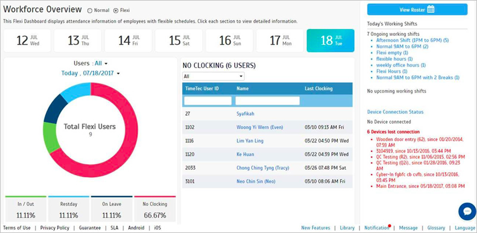Click the View Roster button
Viewport: 477px width, 233px height.
pyautogui.click(x=417, y=10)
